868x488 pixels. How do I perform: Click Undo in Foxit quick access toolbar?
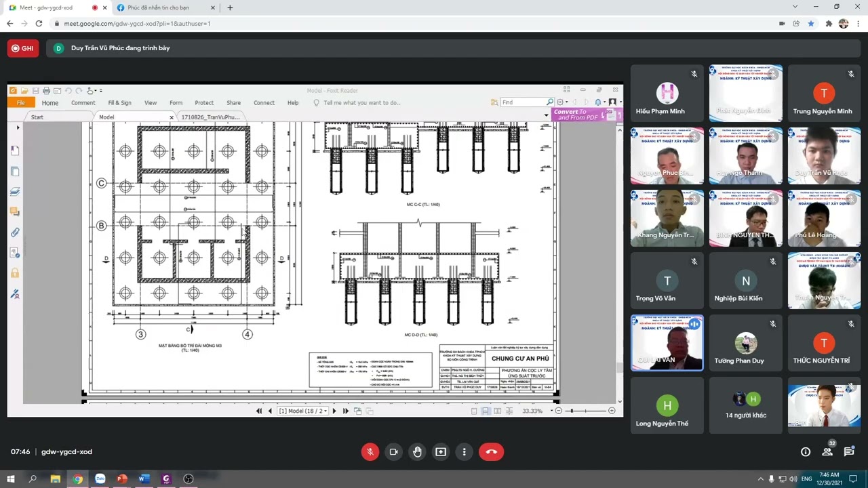click(x=68, y=91)
